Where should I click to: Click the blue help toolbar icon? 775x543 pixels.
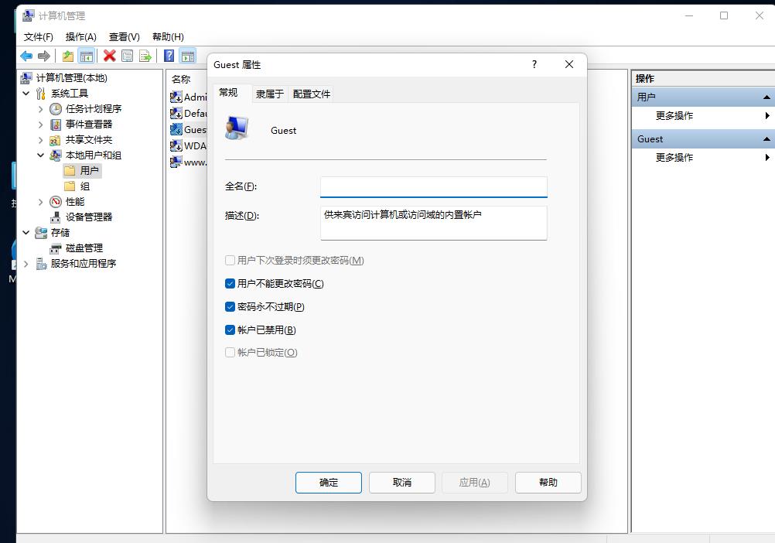tap(169, 55)
